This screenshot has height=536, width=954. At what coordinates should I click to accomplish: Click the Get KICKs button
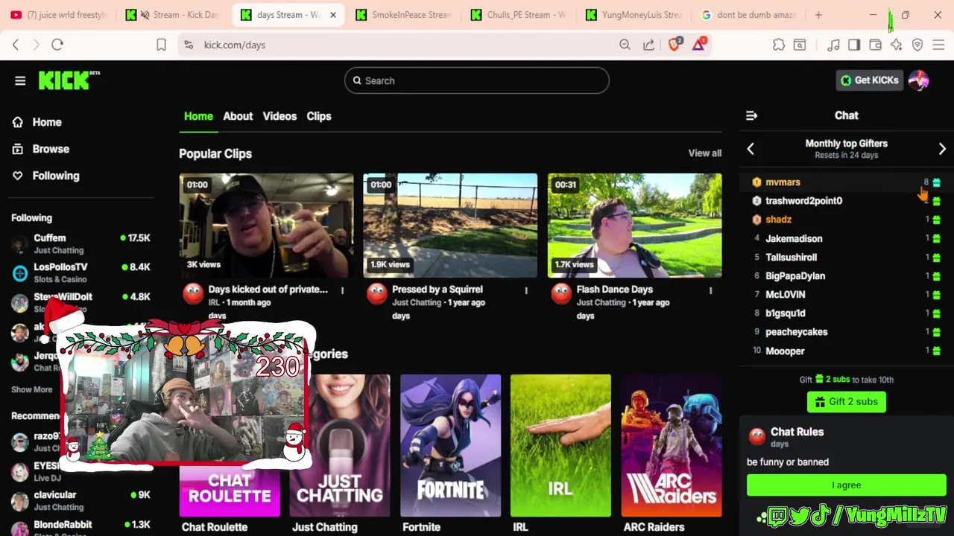[x=870, y=80]
